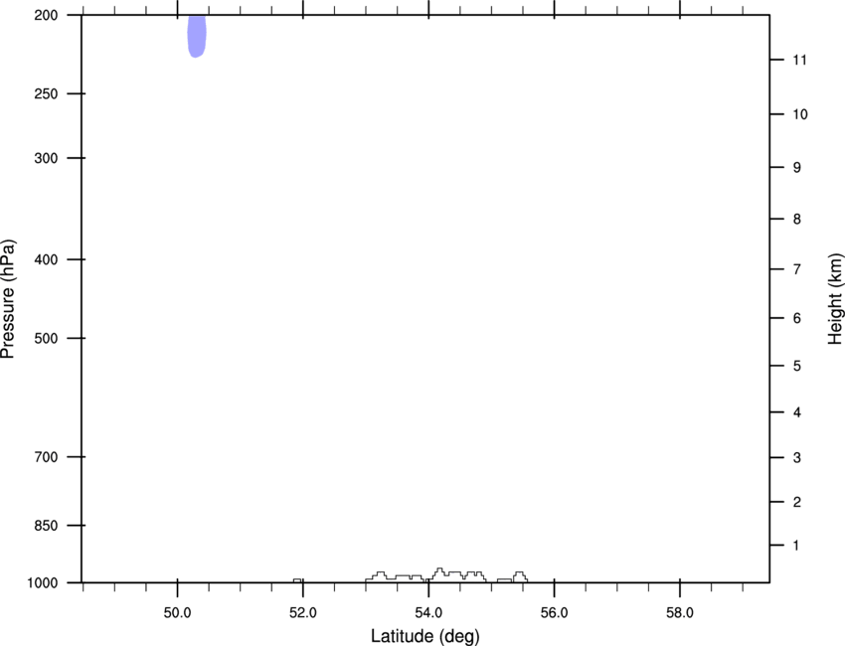Click the 2 km height label
The height and width of the screenshot is (646, 845).
click(797, 502)
